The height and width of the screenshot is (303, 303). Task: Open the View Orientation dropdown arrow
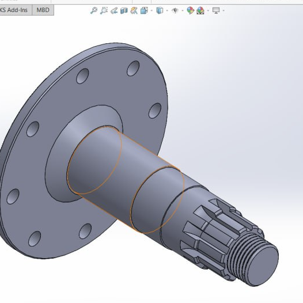tap(151, 10)
